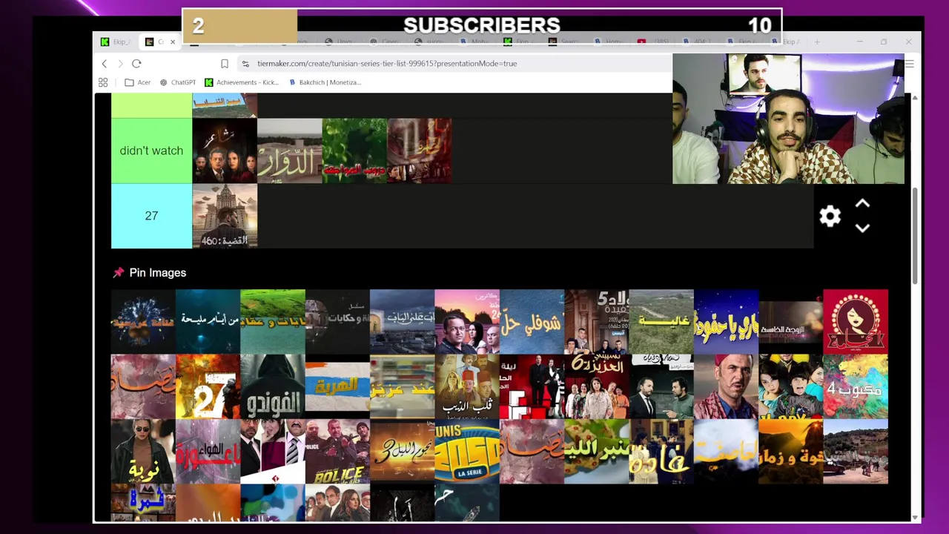Move the 27 tier row up
This screenshot has height=534, width=949.
pyautogui.click(x=862, y=204)
